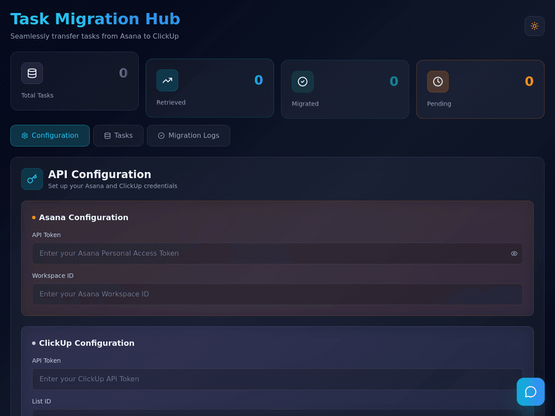Click the Retrieved label
Image resolution: width=555 pixels, height=416 pixels.
171,102
